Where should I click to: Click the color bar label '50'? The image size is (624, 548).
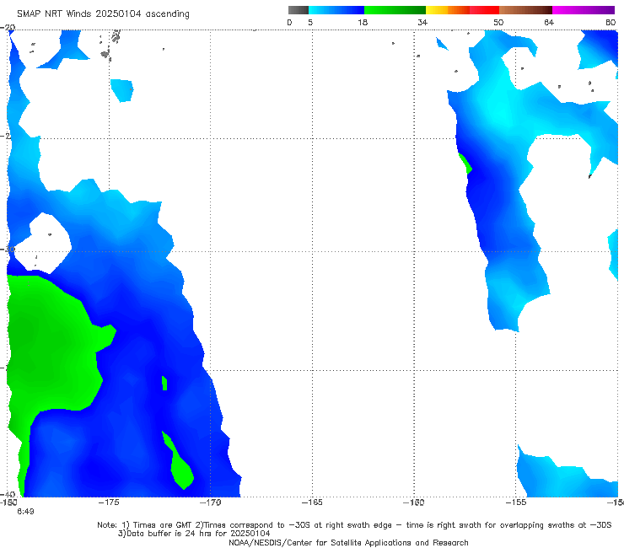[498, 22]
